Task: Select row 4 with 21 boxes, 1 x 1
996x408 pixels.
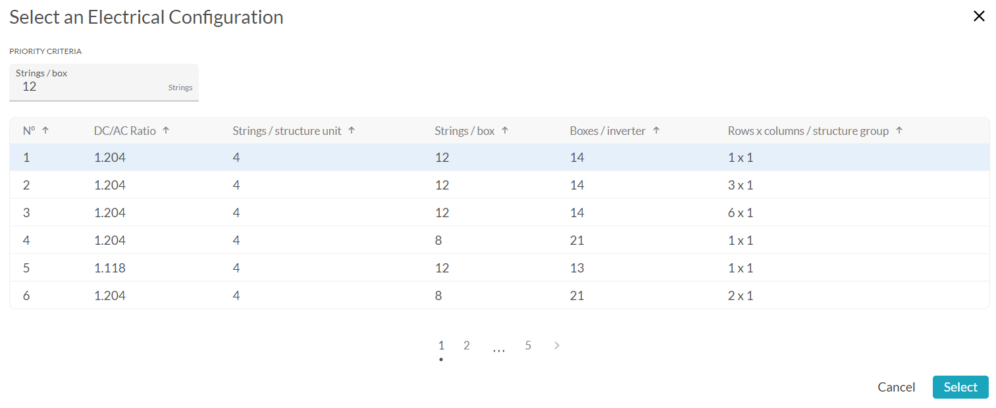Action: point(500,241)
